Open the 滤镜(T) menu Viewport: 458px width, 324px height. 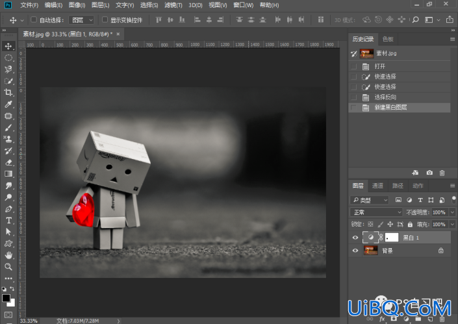[x=173, y=5]
